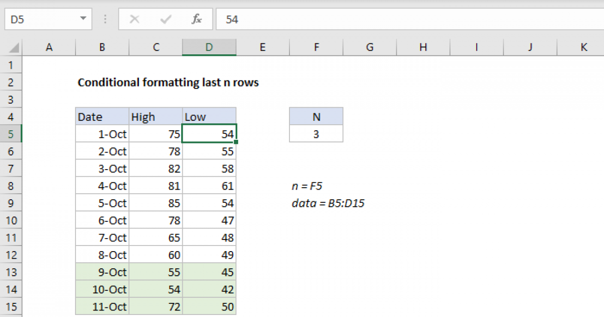Open the Name Box dropdown arrow
The image size is (604, 317).
pos(84,19)
